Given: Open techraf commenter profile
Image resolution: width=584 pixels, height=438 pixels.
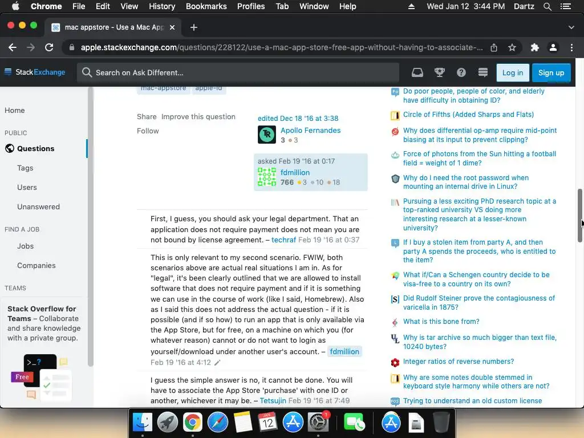Looking at the screenshot, I should 283,240.
